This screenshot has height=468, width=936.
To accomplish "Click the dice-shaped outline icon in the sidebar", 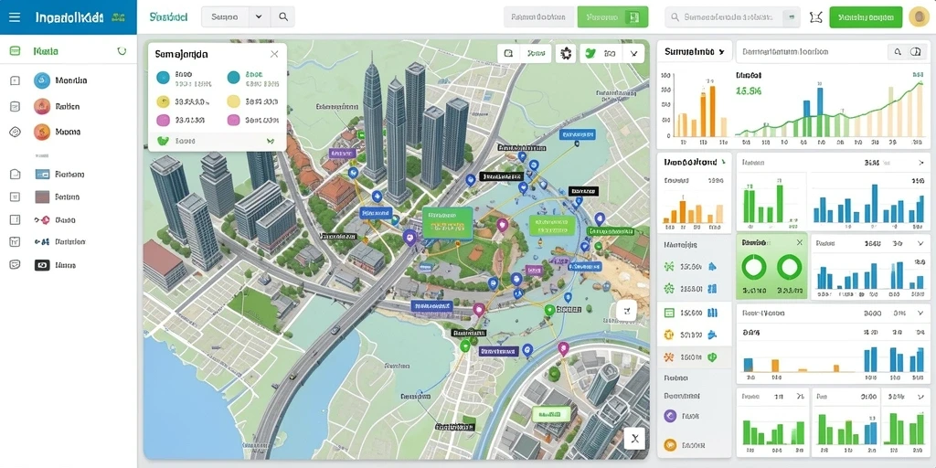I will (x=15, y=132).
